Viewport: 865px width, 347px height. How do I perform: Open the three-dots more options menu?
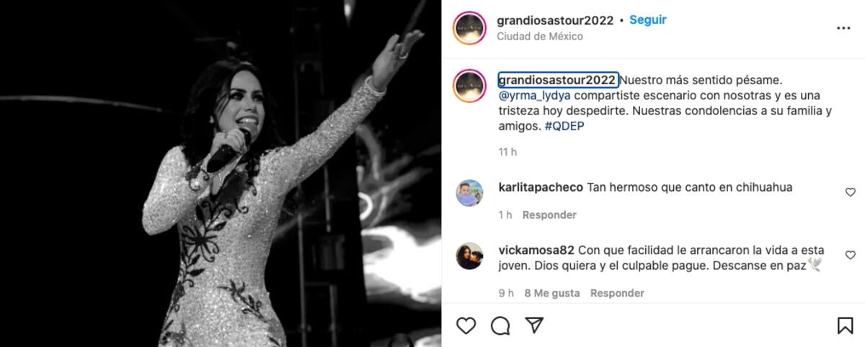(x=843, y=28)
